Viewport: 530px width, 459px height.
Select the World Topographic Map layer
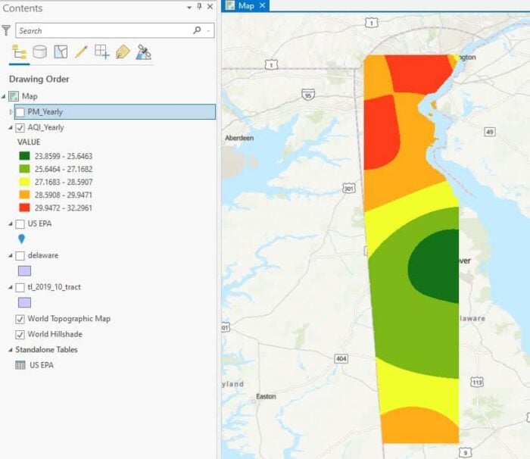[69, 319]
